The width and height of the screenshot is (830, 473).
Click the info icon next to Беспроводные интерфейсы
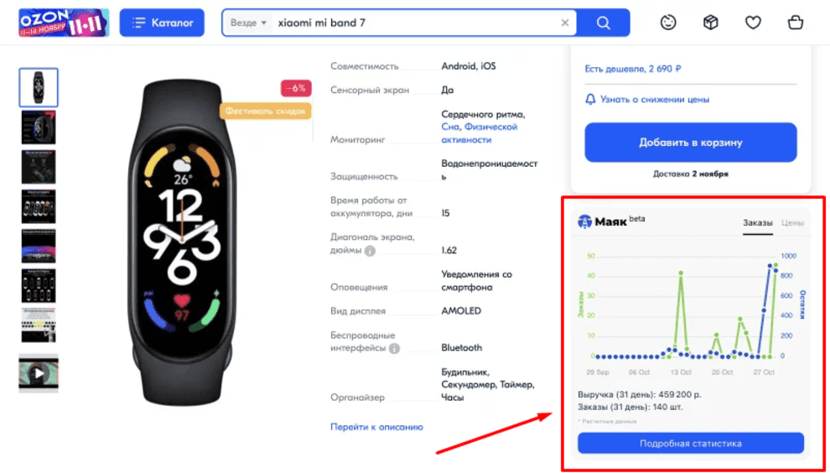pyautogui.click(x=394, y=349)
